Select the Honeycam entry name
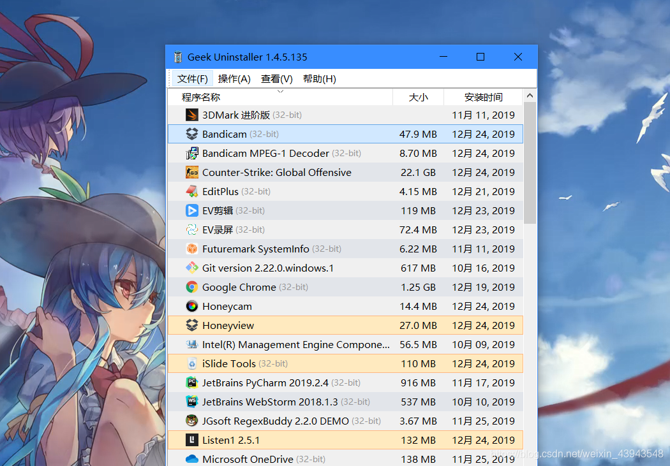The height and width of the screenshot is (466, 670). tap(227, 306)
